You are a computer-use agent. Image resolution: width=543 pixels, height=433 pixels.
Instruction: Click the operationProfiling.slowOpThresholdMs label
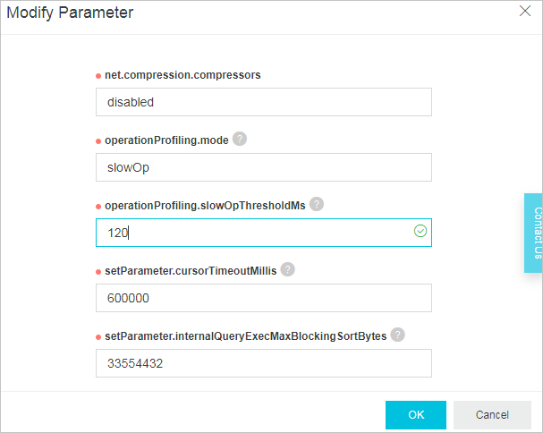pyautogui.click(x=205, y=206)
